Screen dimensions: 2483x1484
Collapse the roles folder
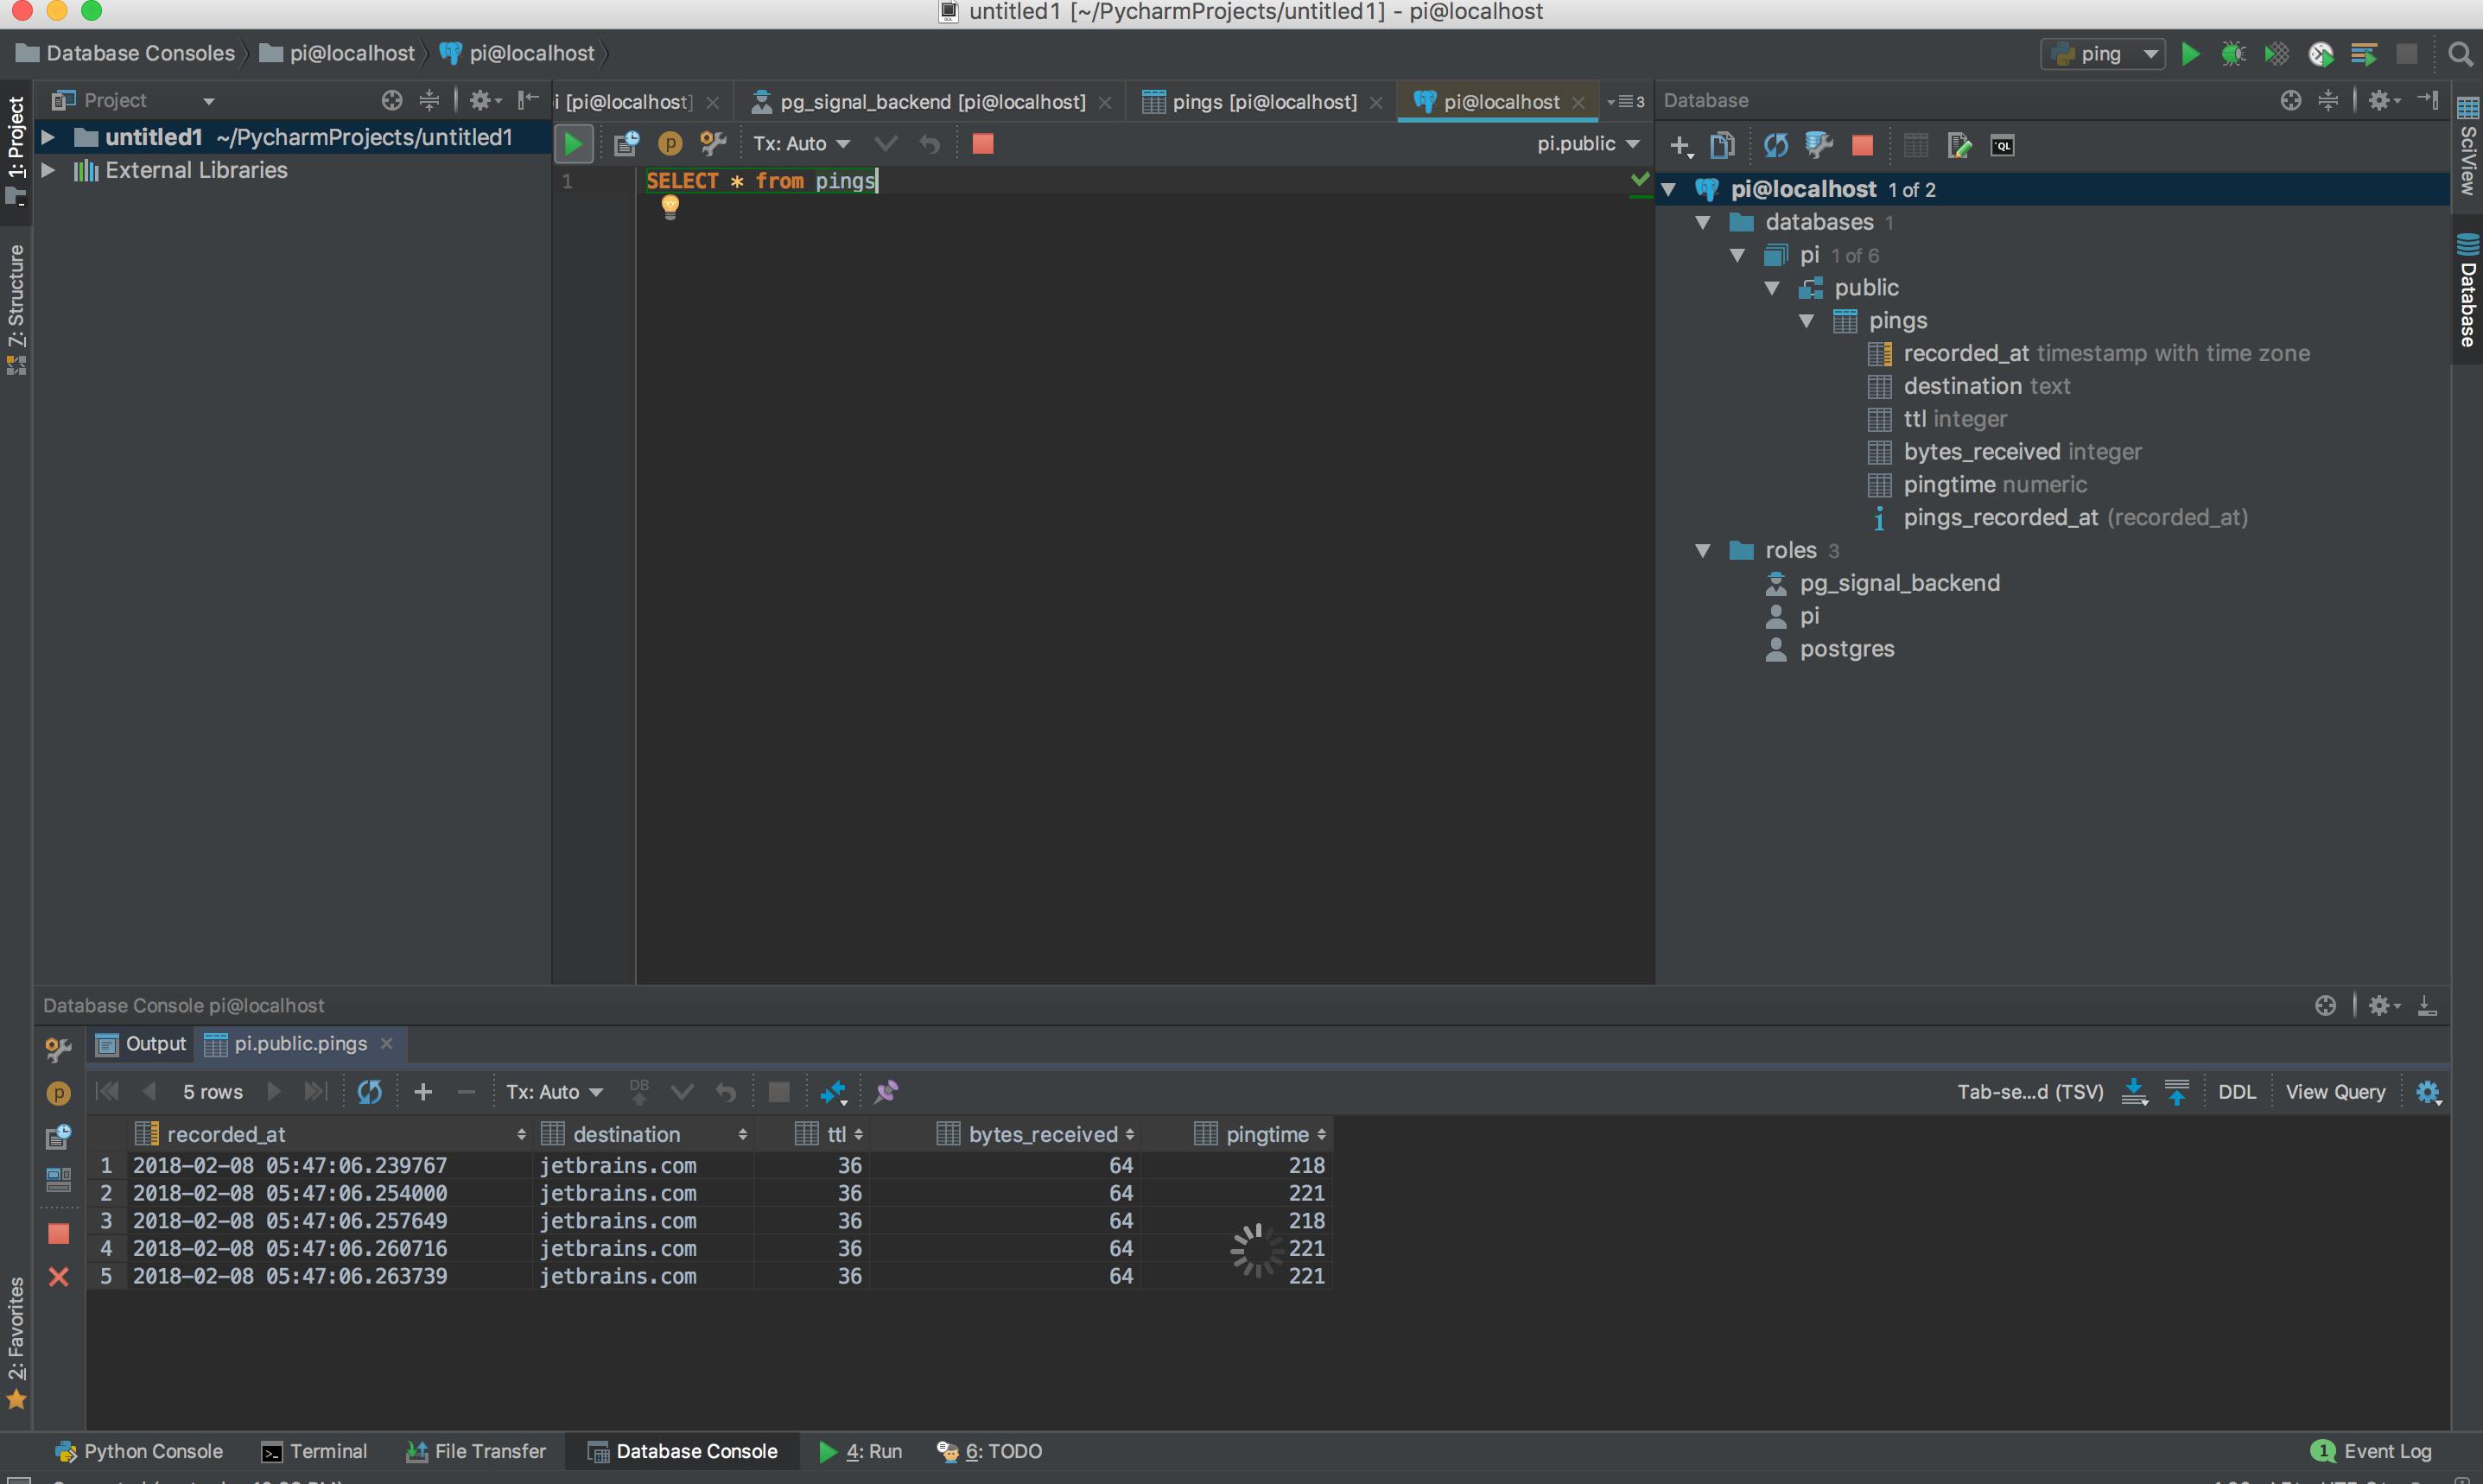pyautogui.click(x=1702, y=551)
